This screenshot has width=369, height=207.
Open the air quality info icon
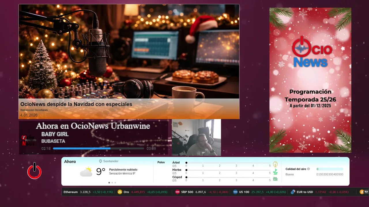[x=308, y=169]
